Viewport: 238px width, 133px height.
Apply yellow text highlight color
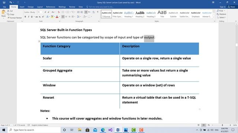(x=52, y=17)
